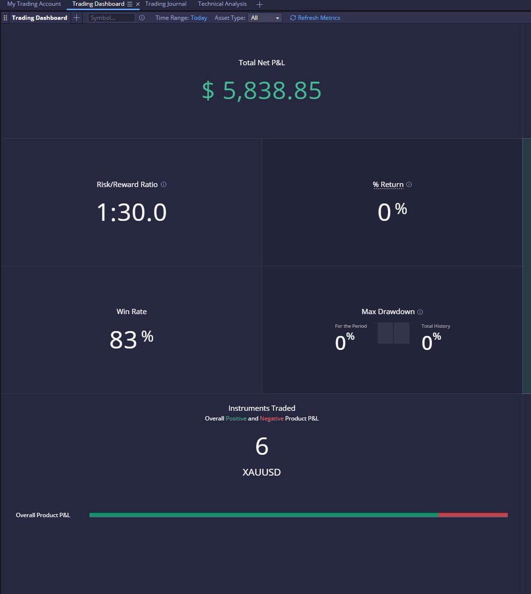Switch to the Technical Analysis tab
531x594 pixels.
tap(222, 4)
